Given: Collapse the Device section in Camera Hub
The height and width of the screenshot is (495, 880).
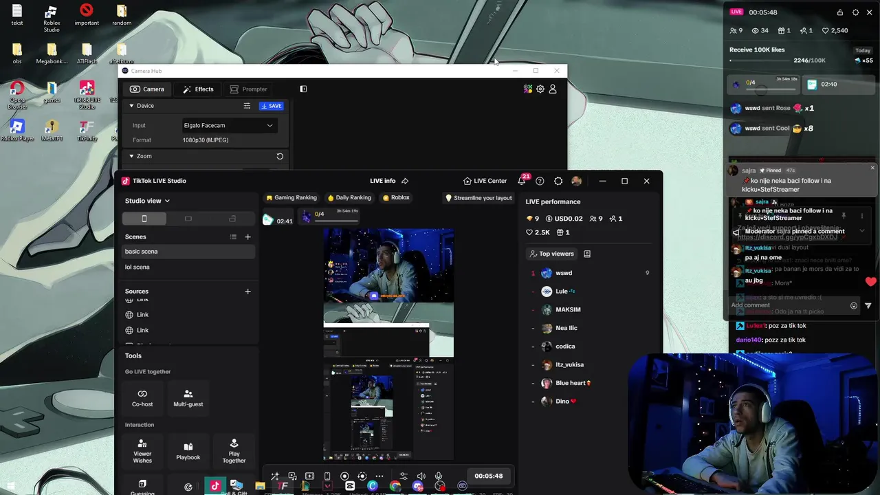Looking at the screenshot, I should click(131, 106).
